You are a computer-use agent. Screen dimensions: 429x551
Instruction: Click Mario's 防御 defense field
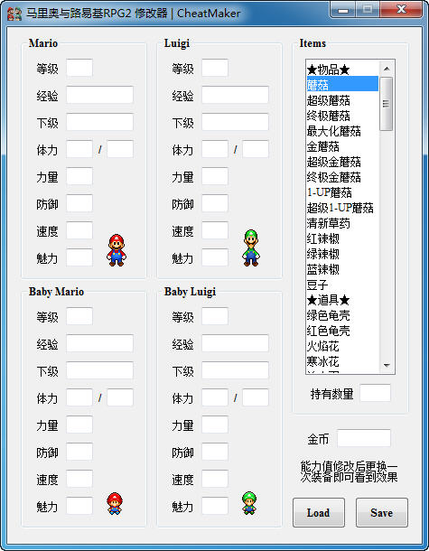[79, 203]
